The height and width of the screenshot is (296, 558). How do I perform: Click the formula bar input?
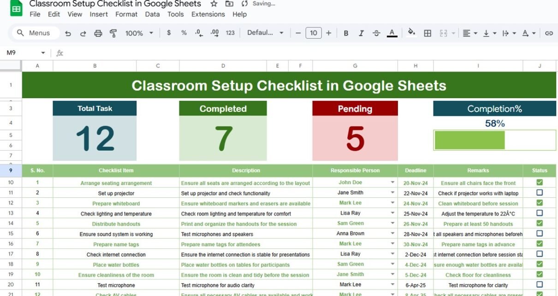(x=311, y=53)
